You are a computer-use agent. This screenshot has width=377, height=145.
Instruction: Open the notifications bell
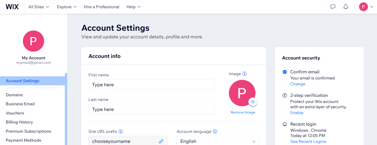pos(346,7)
